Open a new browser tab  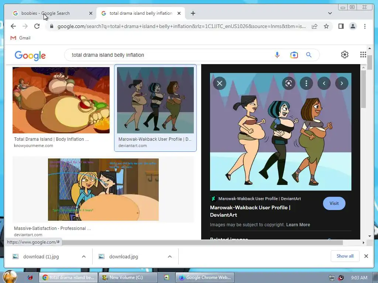coord(193,13)
